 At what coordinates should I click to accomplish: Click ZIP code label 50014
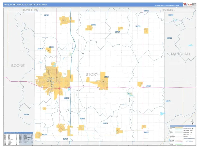click(40, 49)
